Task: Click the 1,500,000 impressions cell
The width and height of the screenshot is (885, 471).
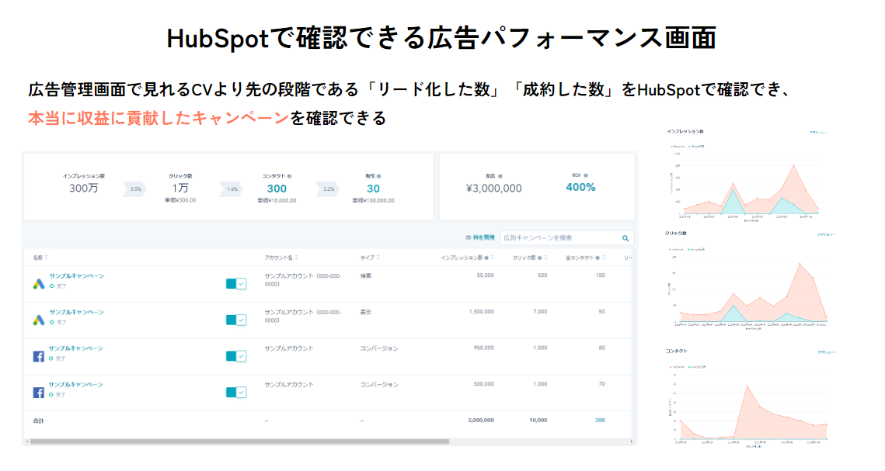Action: point(482,312)
